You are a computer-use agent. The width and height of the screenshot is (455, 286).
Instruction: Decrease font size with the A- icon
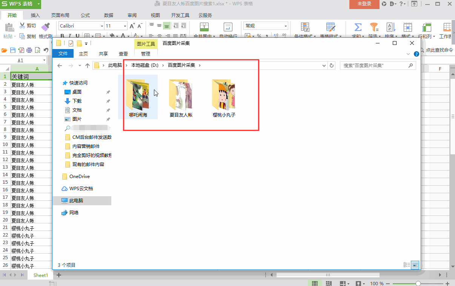pyautogui.click(x=140, y=26)
